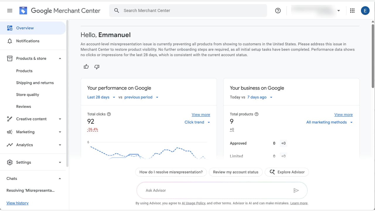This screenshot has width=375, height=211.
Task: Click View more in business card
Action: point(344,115)
